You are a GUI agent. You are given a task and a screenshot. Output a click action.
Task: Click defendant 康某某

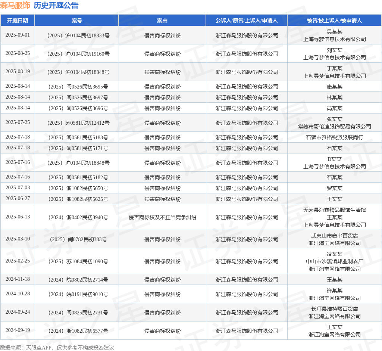(335, 87)
